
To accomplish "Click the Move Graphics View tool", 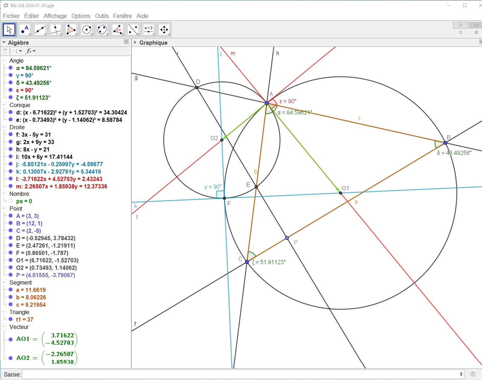I will (164, 30).
